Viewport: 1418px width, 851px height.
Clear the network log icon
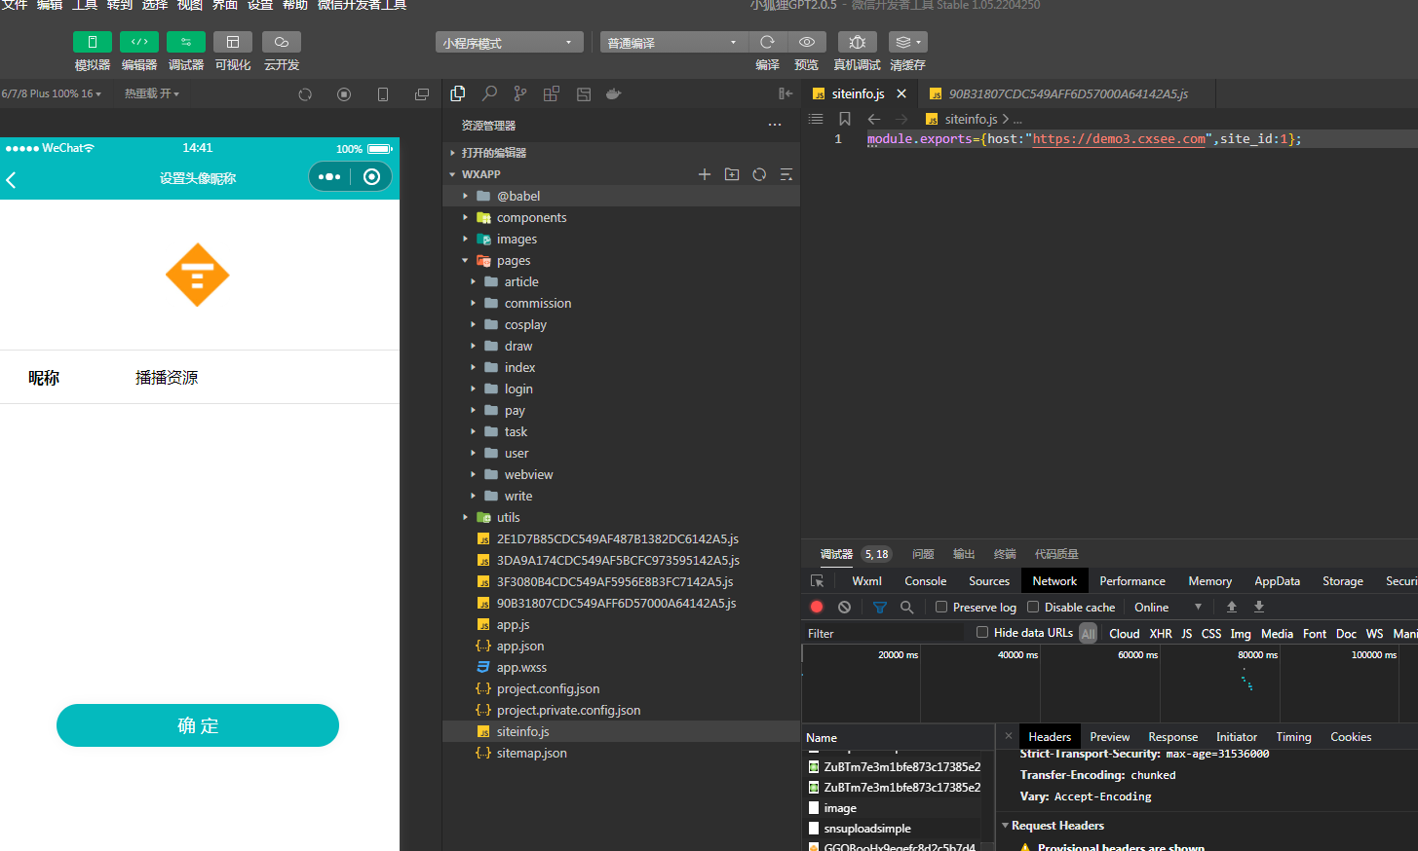pos(844,607)
